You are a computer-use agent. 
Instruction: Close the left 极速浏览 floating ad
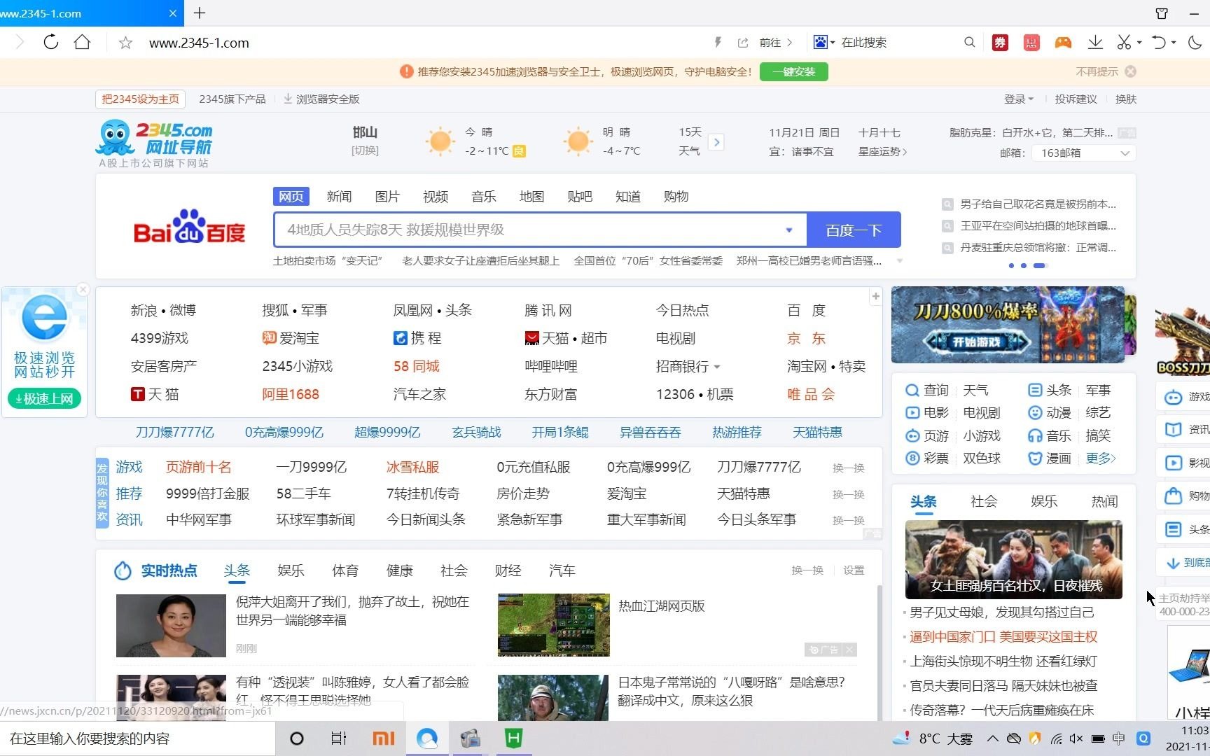[83, 289]
